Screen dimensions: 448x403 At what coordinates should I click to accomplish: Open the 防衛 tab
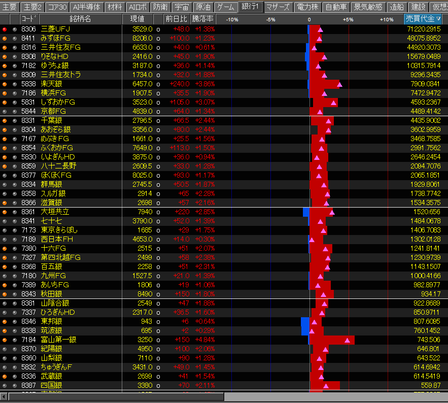pyautogui.click(x=160, y=7)
